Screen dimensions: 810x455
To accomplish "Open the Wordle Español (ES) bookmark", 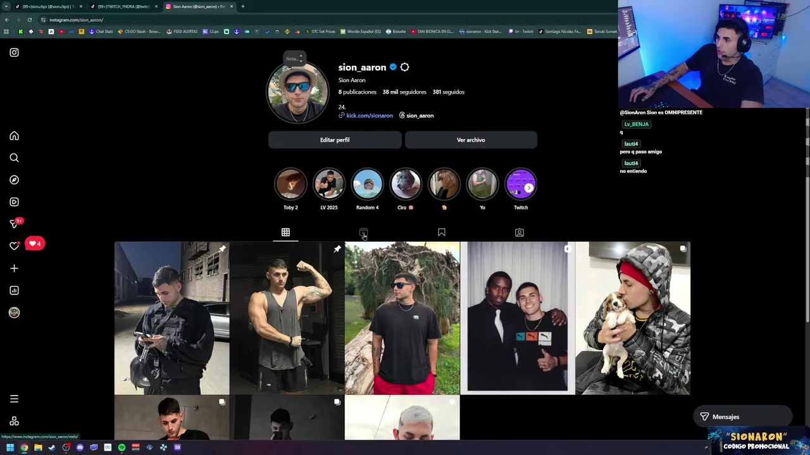I will tap(361, 32).
